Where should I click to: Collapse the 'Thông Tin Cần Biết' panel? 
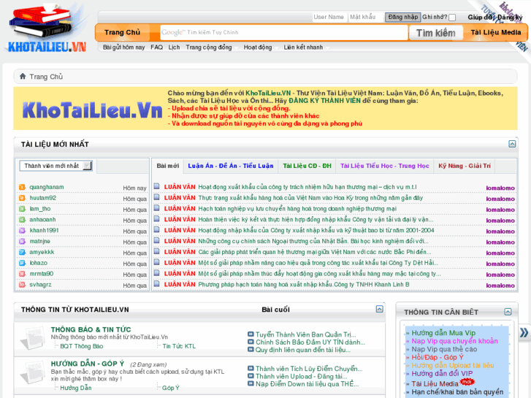[x=508, y=312]
